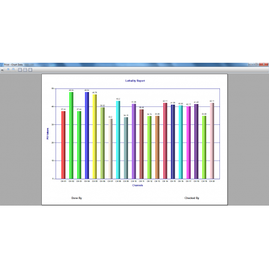
Task: Click the red CH 01 bar
Action: (63, 145)
